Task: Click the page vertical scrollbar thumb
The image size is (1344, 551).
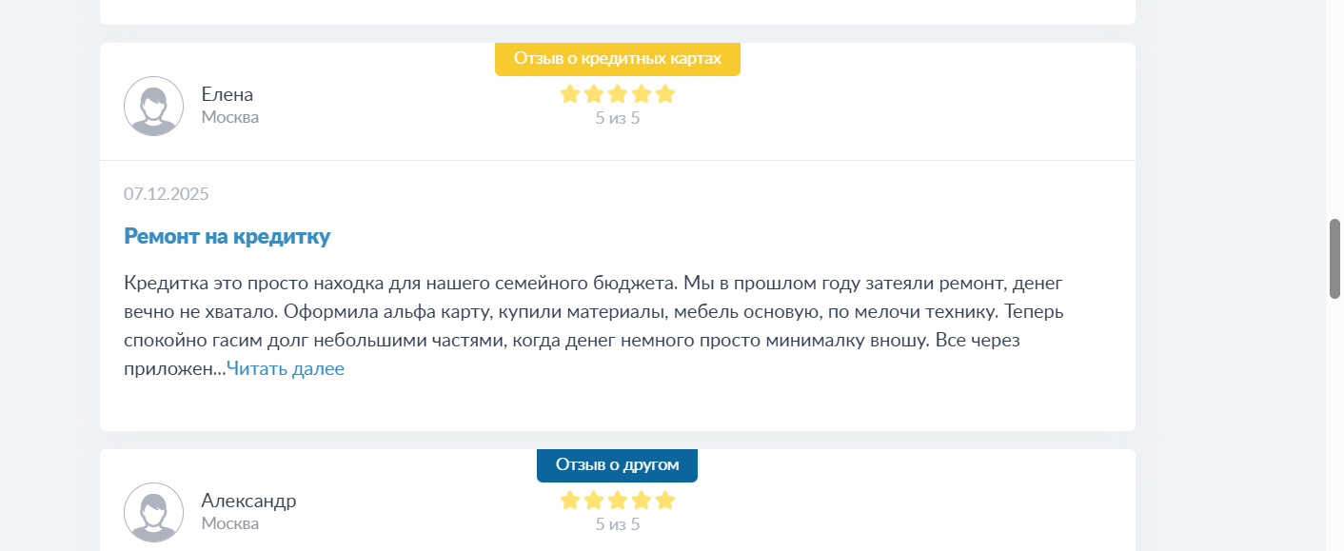Action: tap(1334, 259)
